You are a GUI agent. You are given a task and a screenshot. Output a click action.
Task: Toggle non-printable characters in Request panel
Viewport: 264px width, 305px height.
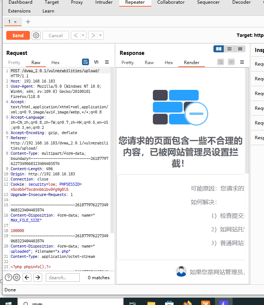coord(96,62)
